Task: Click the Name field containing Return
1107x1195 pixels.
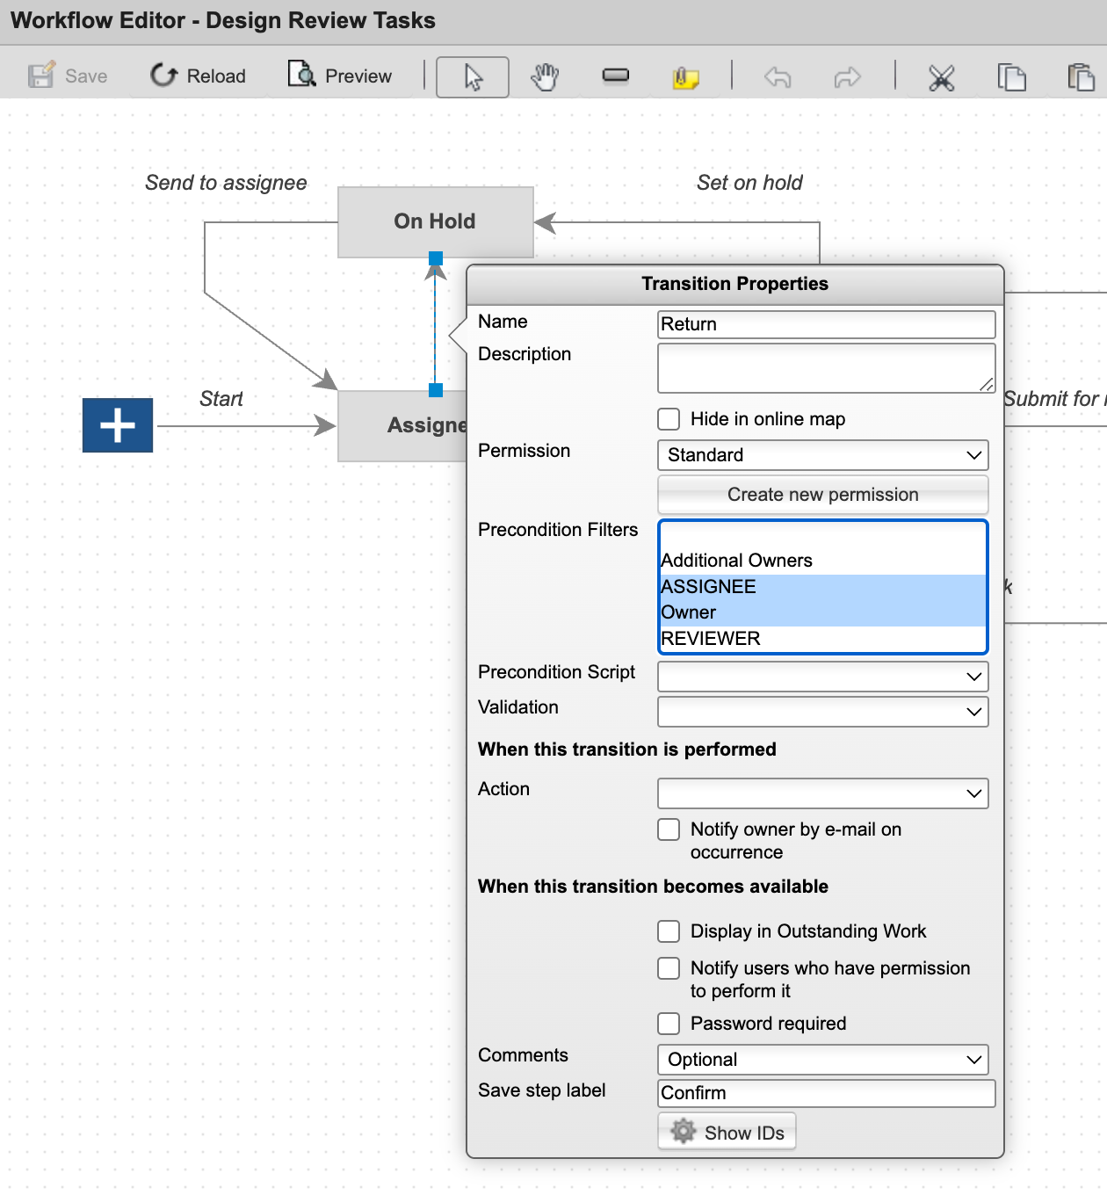Action: click(826, 324)
